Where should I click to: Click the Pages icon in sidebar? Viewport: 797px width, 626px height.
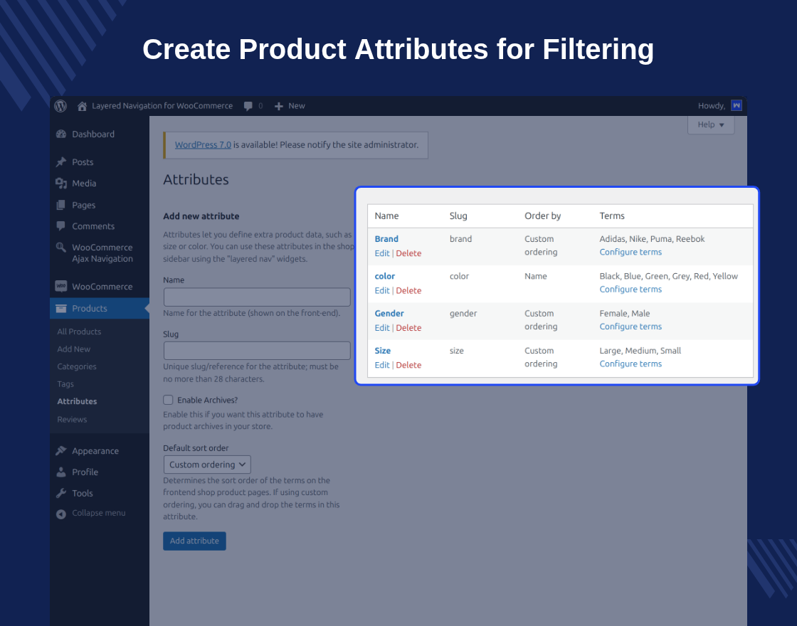(x=61, y=205)
